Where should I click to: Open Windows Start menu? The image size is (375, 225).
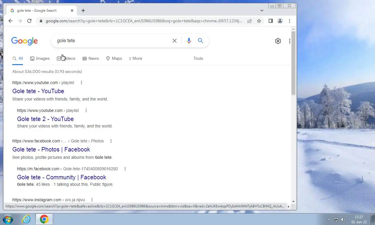(x=8, y=219)
